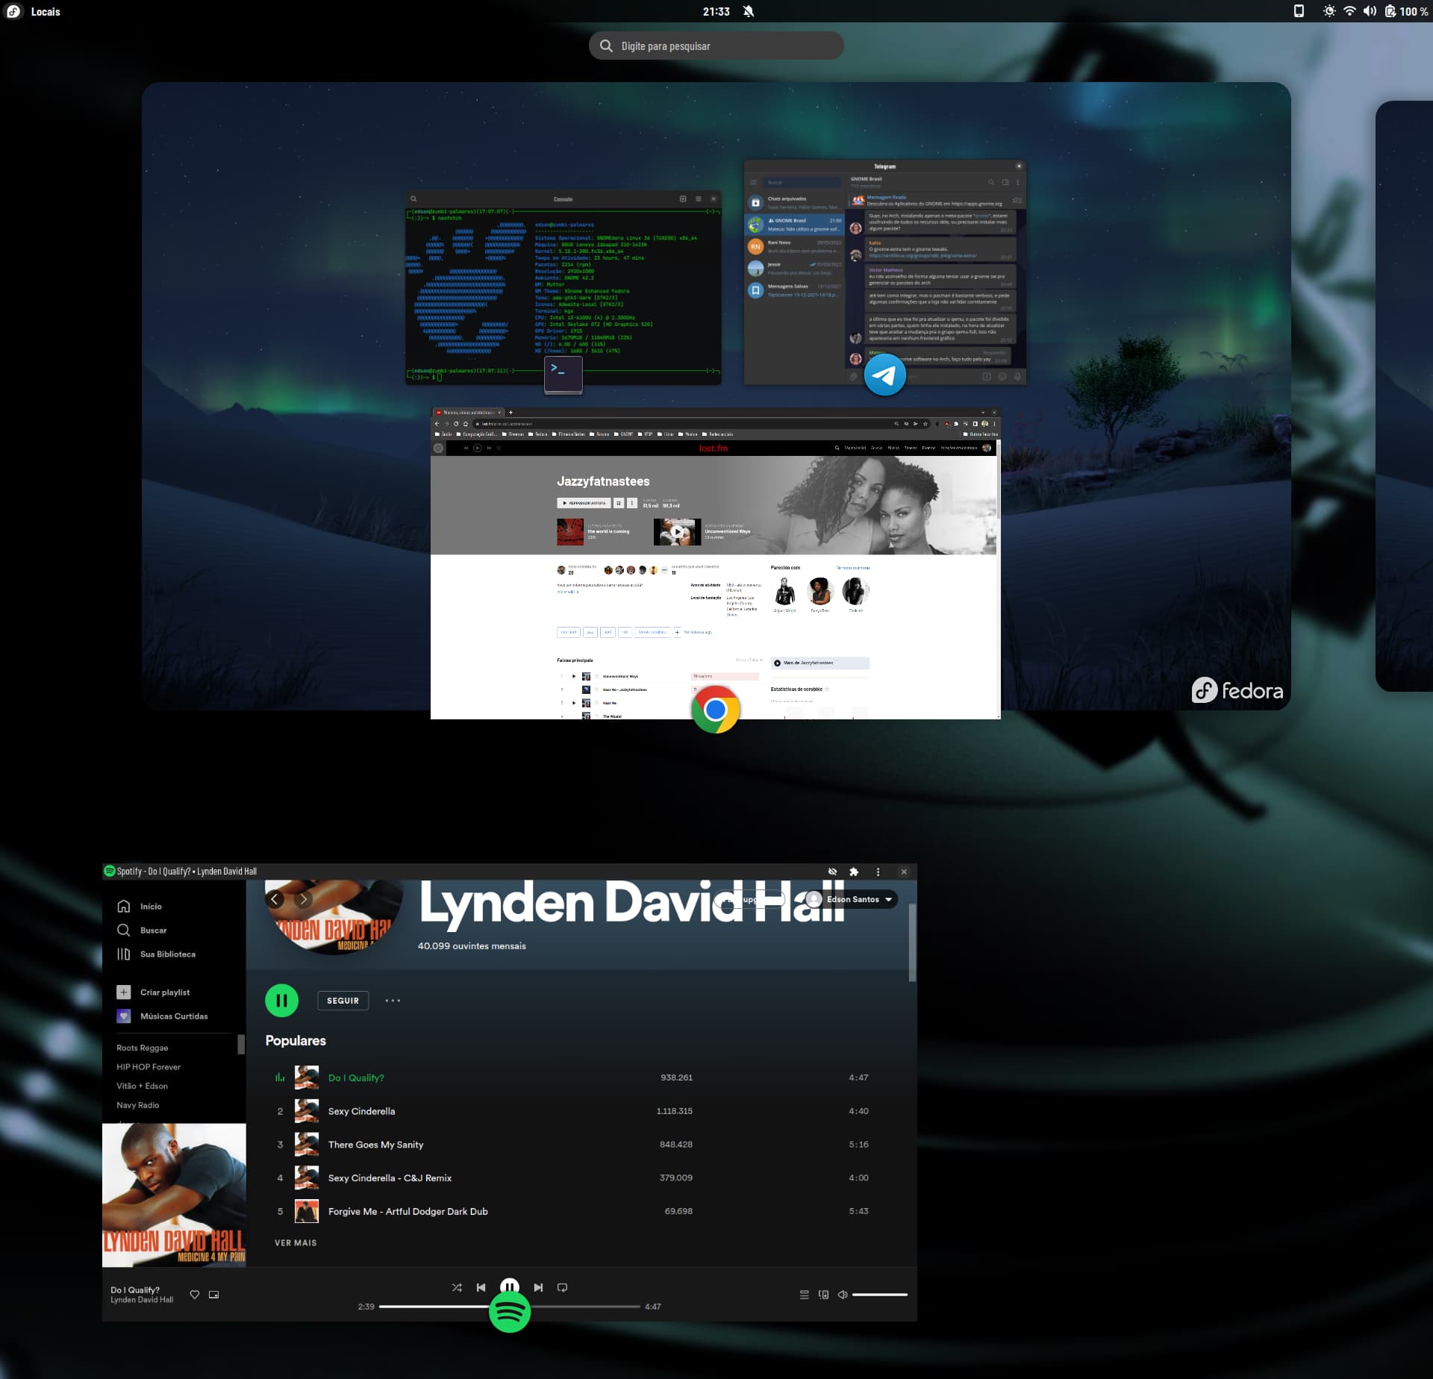Open hamburger menu in Console header
1433x1379 pixels.
point(699,198)
